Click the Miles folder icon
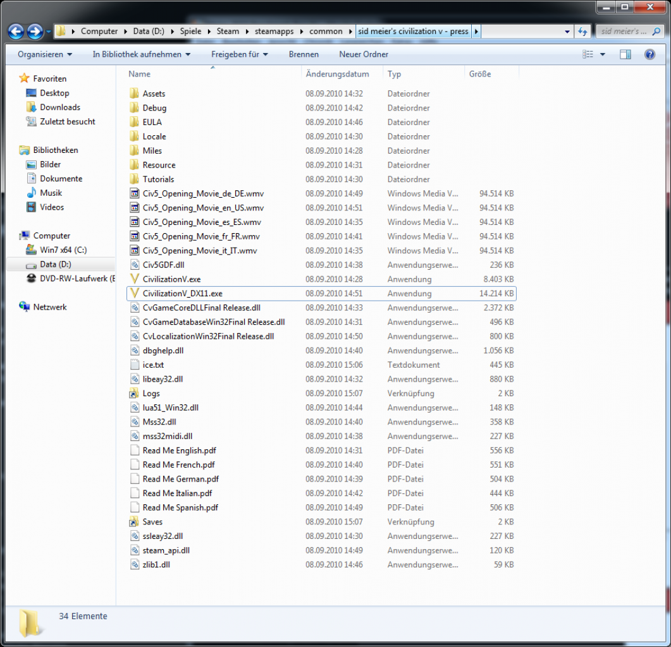 [134, 150]
